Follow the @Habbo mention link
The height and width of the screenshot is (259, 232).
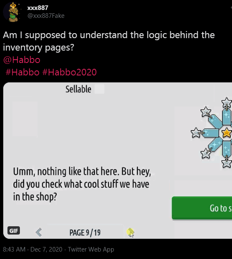(x=22, y=60)
